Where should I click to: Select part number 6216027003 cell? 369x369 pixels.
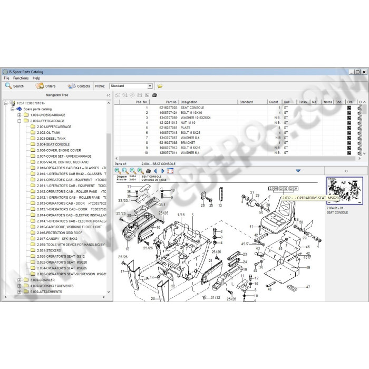click(x=168, y=108)
